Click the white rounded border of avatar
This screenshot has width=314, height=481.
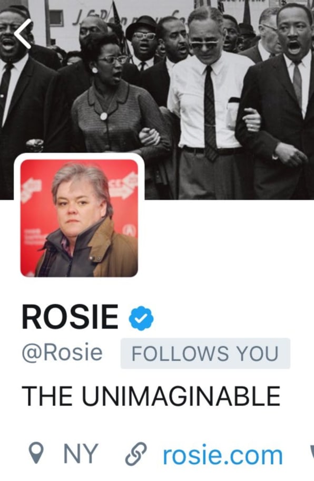tap(79, 156)
